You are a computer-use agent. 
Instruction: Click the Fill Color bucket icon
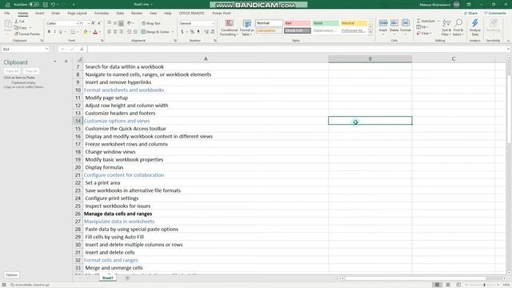coord(86,32)
